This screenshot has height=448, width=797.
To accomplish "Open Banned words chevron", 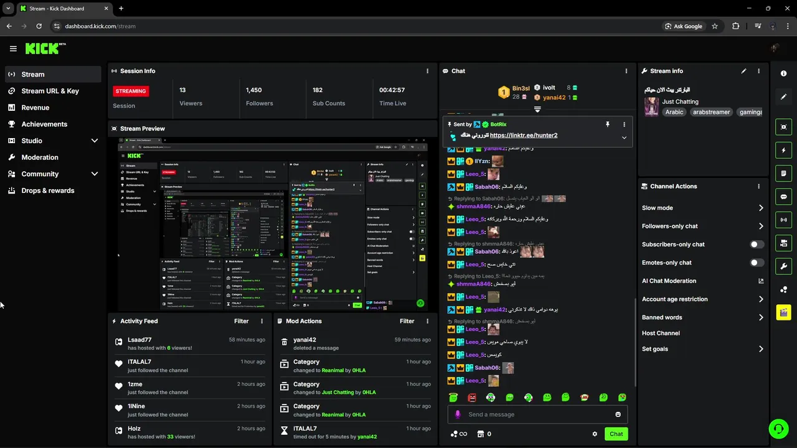I will (x=761, y=317).
